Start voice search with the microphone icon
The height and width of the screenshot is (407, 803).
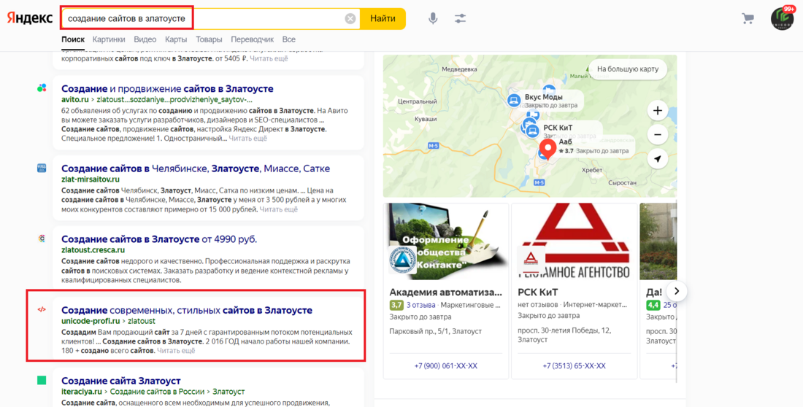433,18
